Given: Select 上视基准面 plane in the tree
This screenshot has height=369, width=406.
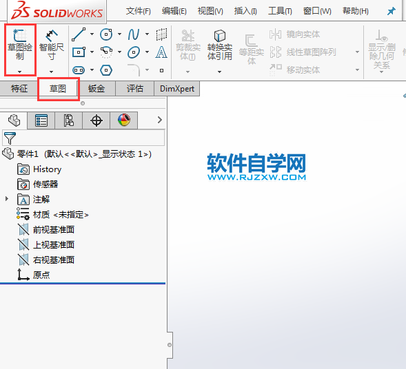Looking at the screenshot, I should click(46, 244).
